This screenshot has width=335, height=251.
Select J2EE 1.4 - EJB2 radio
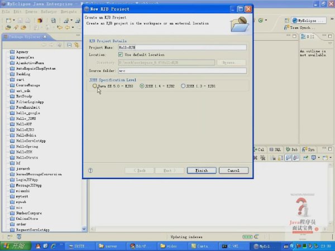coord(142,86)
